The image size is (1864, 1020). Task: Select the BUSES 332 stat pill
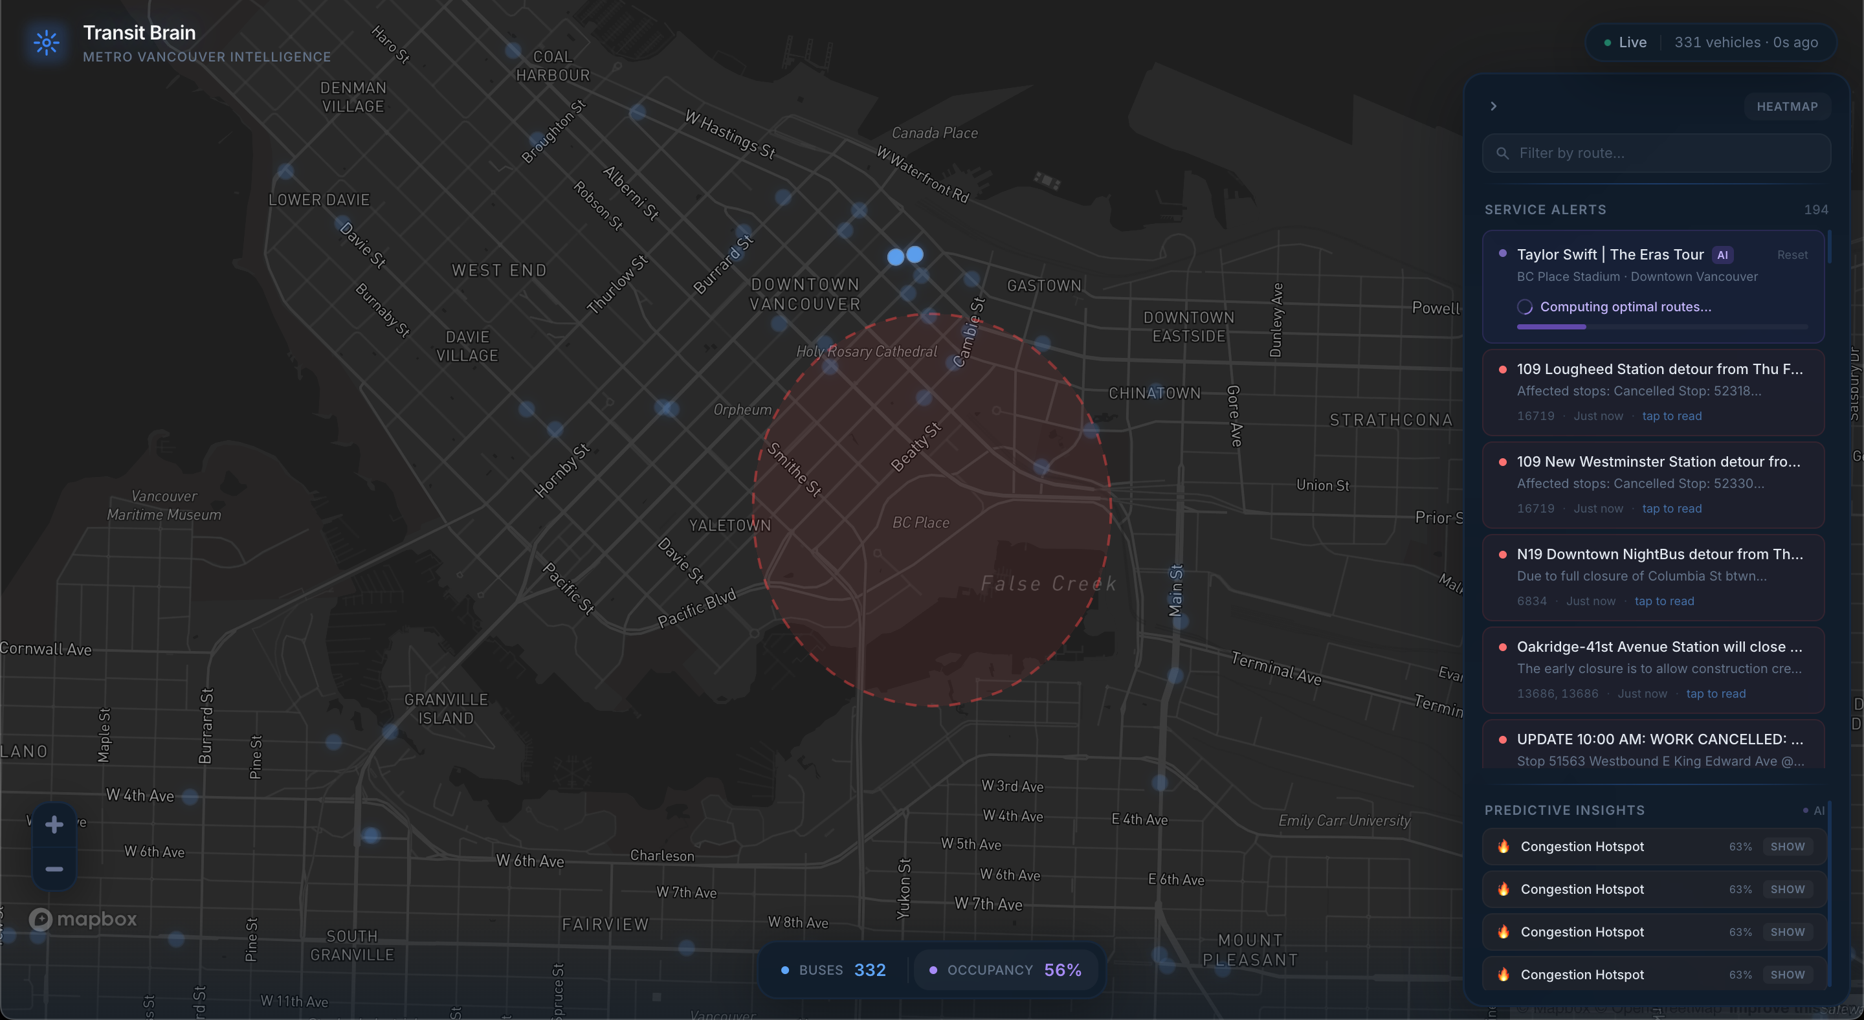click(x=834, y=970)
